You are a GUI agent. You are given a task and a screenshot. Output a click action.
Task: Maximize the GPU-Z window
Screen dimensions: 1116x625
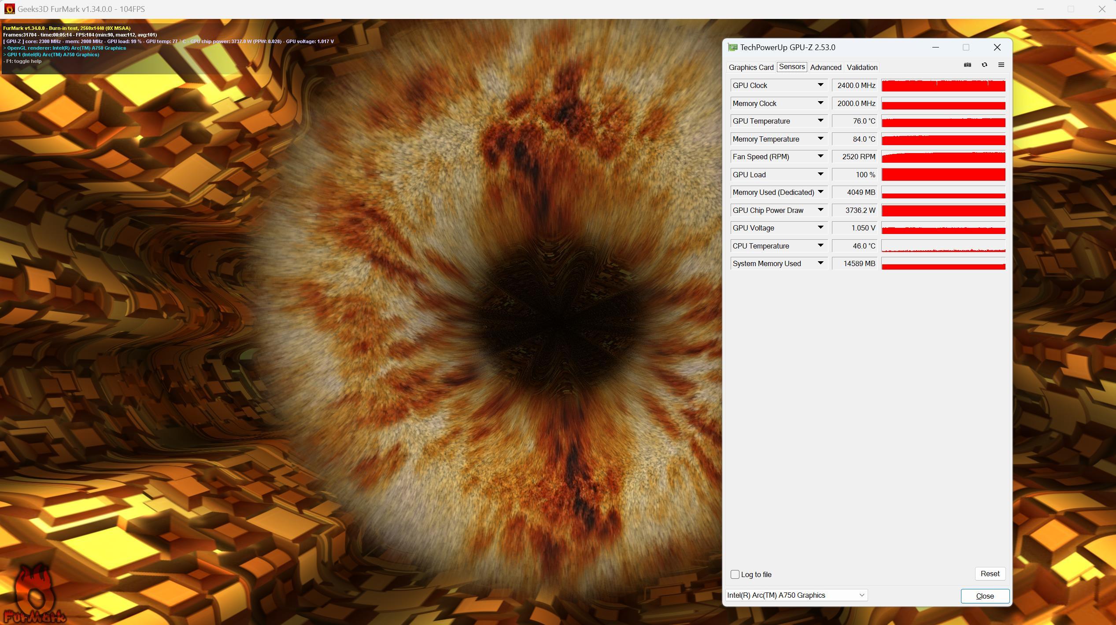click(x=966, y=48)
